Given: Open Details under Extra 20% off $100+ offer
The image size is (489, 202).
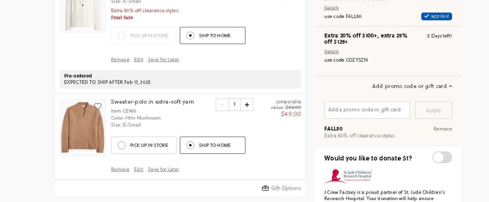Looking at the screenshot, I should coord(331,52).
